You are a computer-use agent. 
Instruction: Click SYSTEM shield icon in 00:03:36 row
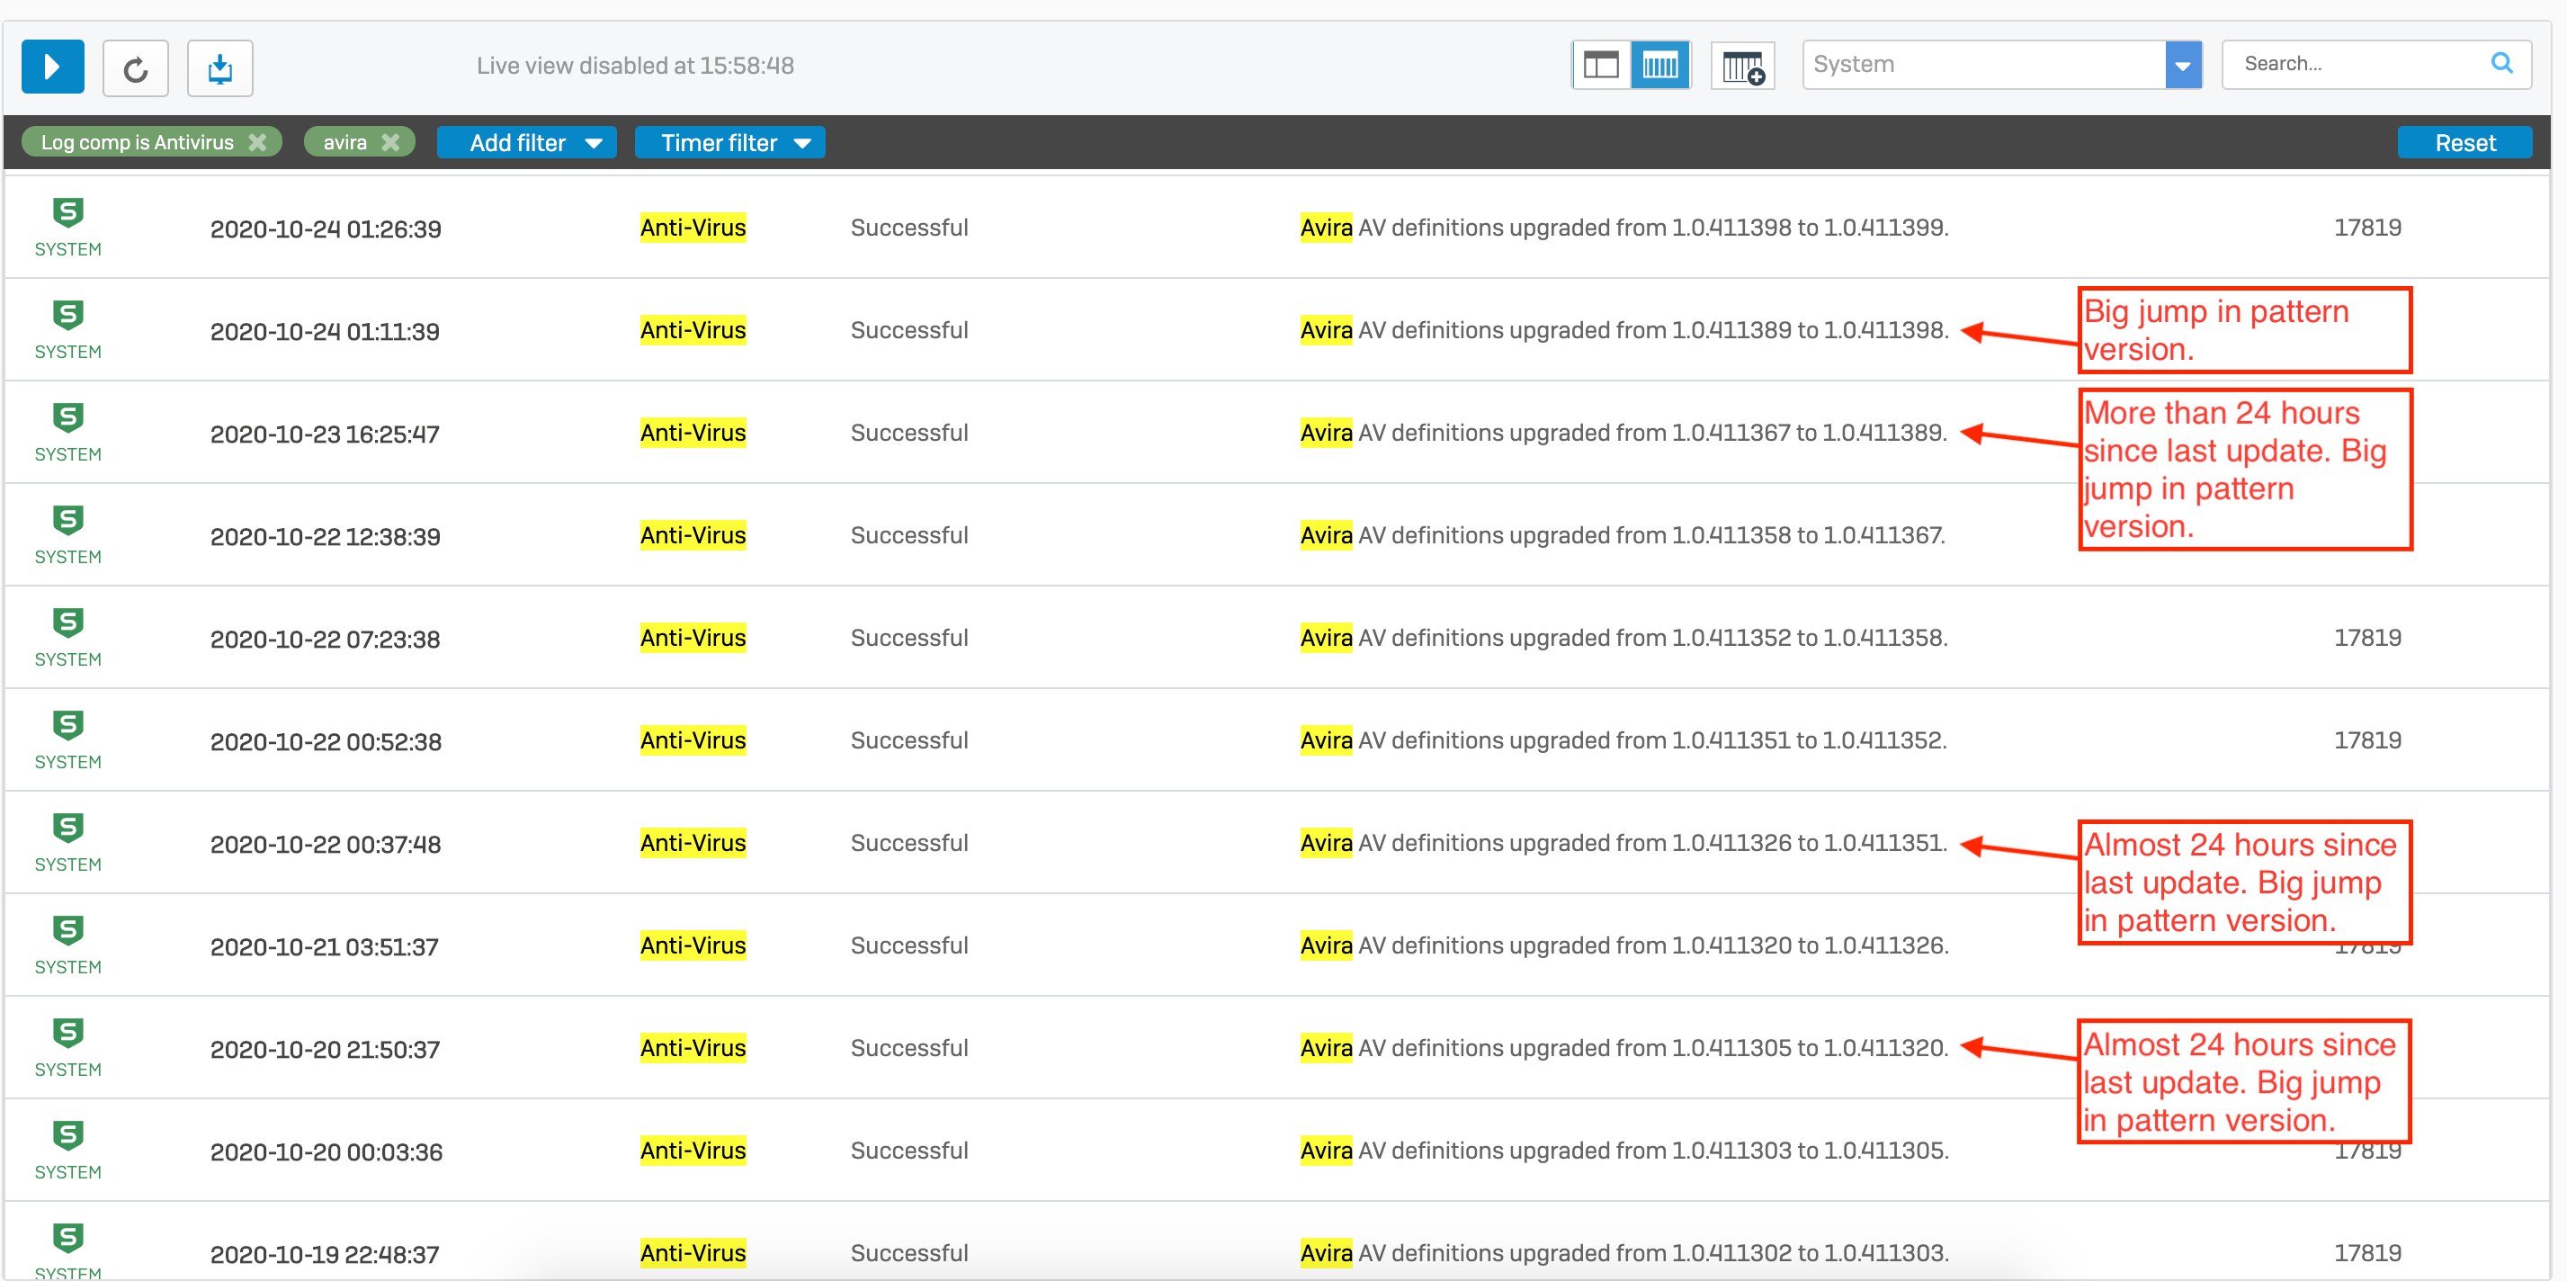click(x=67, y=1136)
